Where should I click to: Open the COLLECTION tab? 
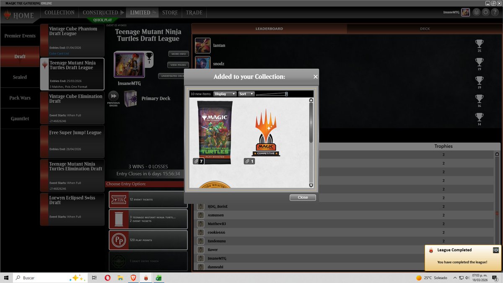click(60, 13)
